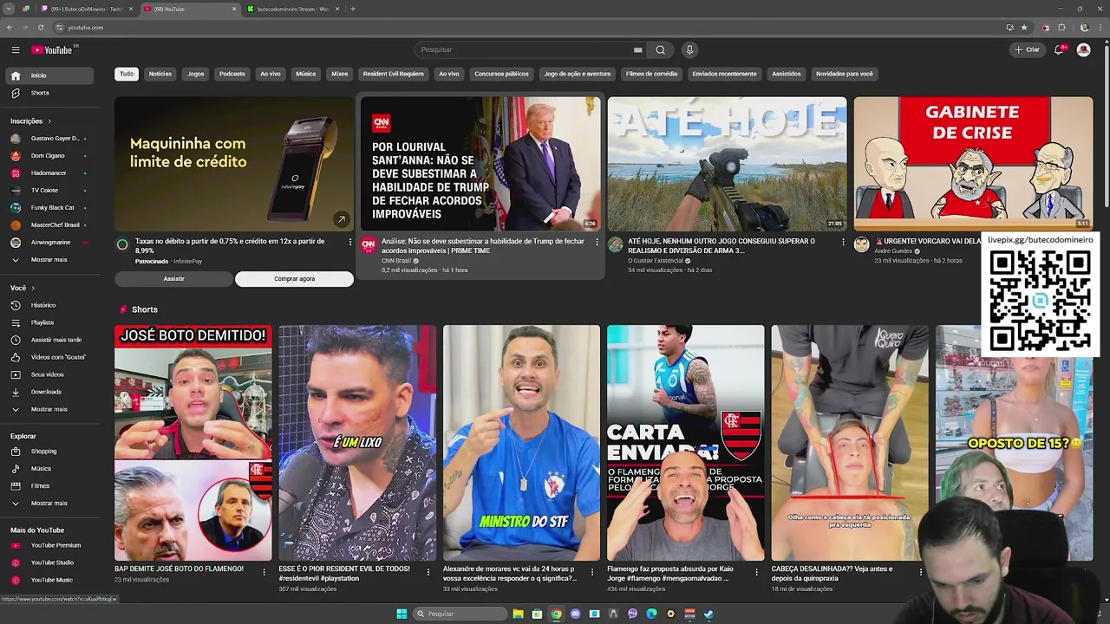The width and height of the screenshot is (1110, 624).
Task: Open Gustavo Gayer subscription channel
Action: coord(51,138)
